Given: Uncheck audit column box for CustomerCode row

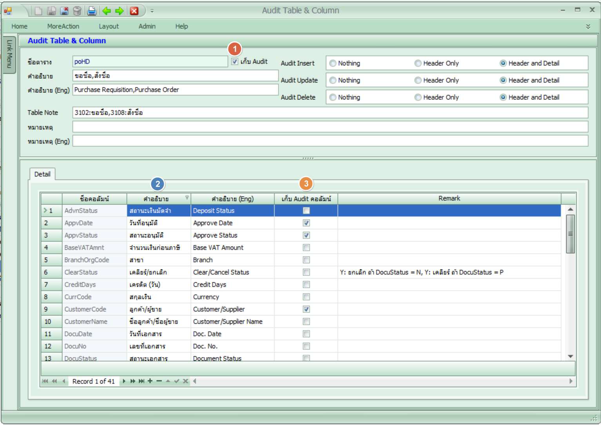Looking at the screenshot, I should tap(306, 309).
